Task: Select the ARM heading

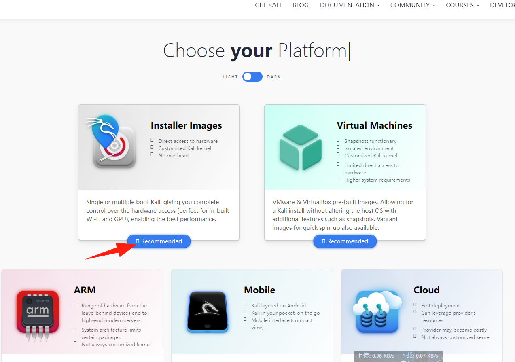Action: click(x=85, y=290)
